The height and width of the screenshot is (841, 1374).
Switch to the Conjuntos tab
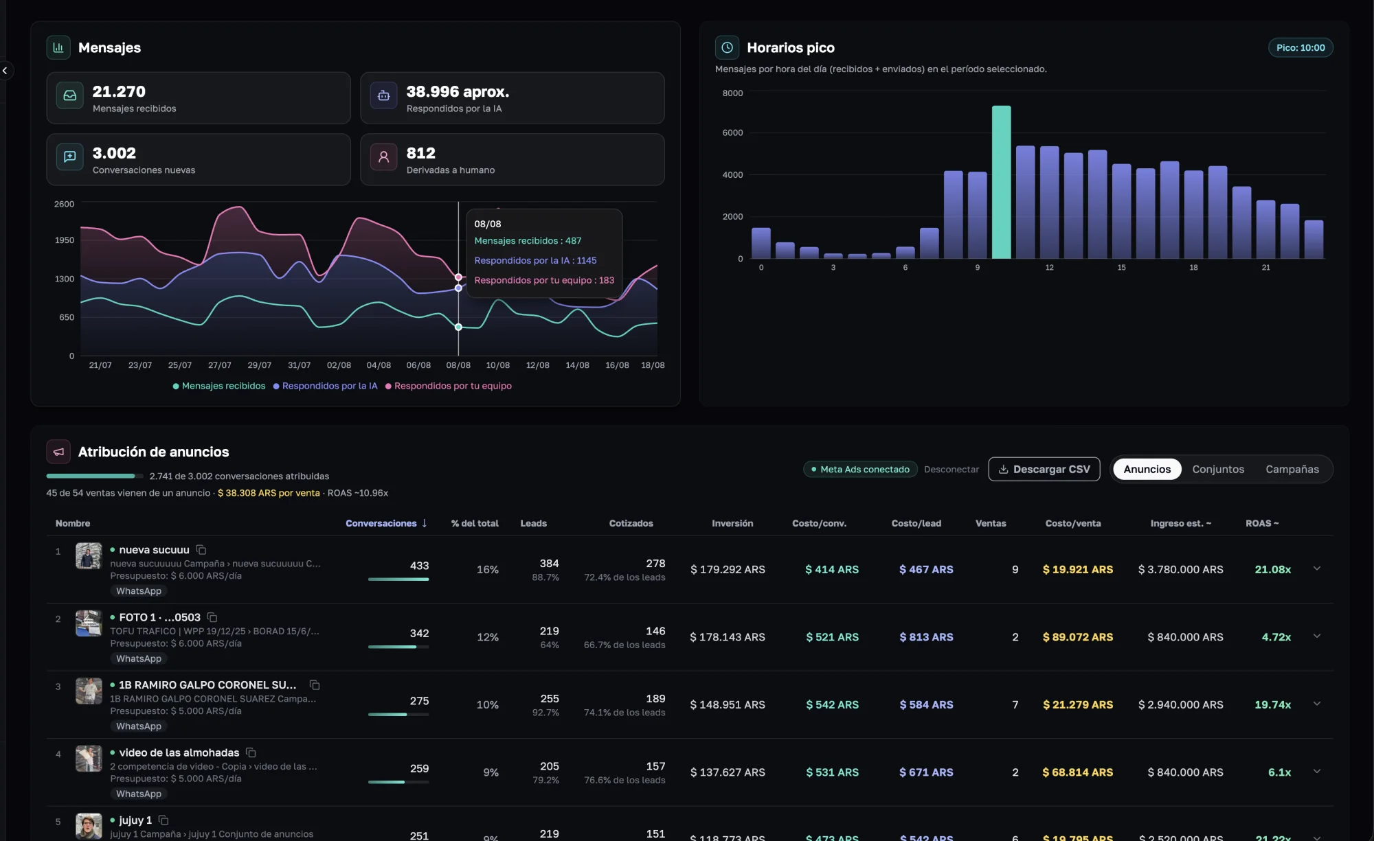(x=1218, y=469)
